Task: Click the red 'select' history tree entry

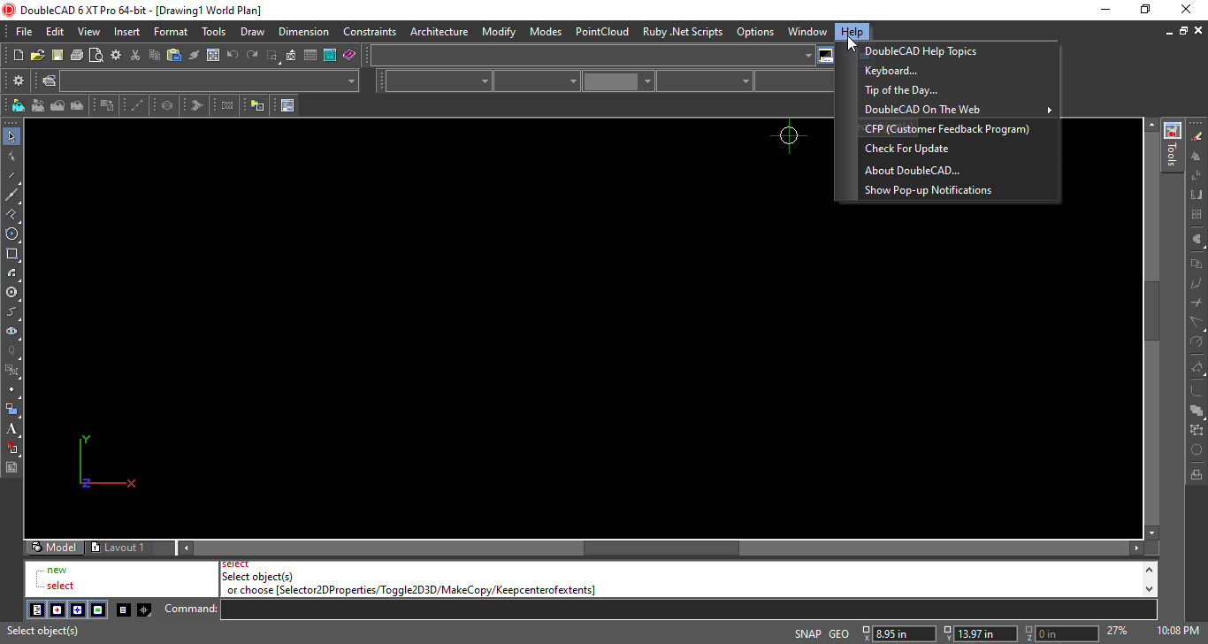Action: click(x=60, y=586)
